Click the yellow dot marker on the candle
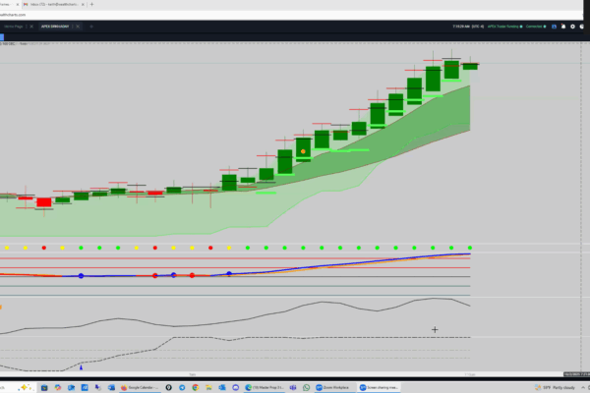Viewport: 590px width, 393px height. (303, 151)
